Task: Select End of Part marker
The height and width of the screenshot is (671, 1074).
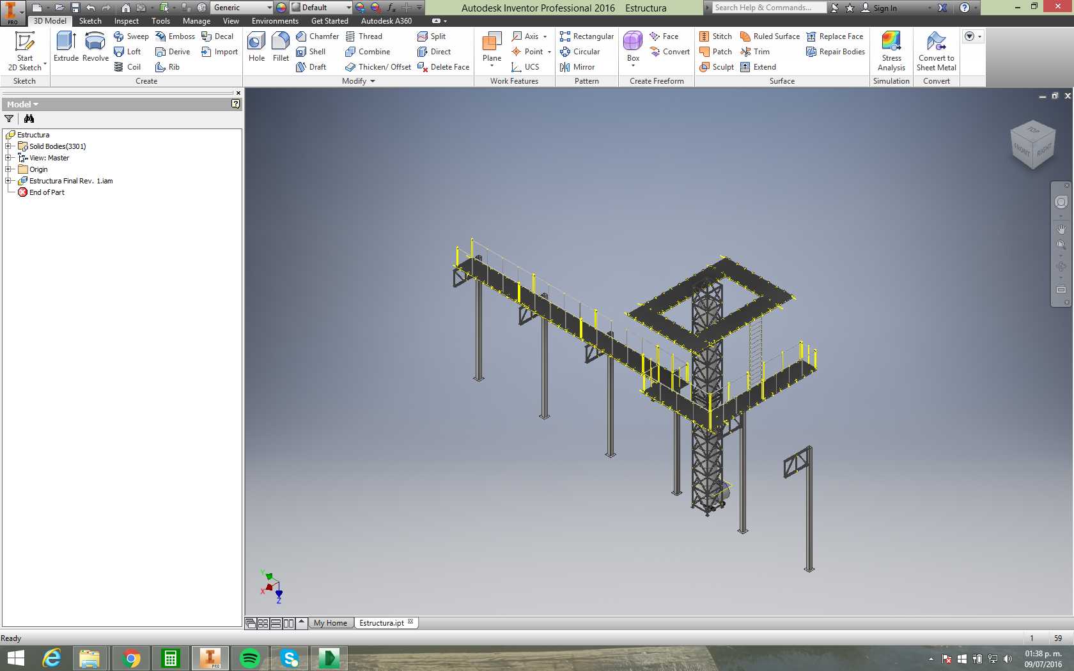Action: tap(41, 192)
